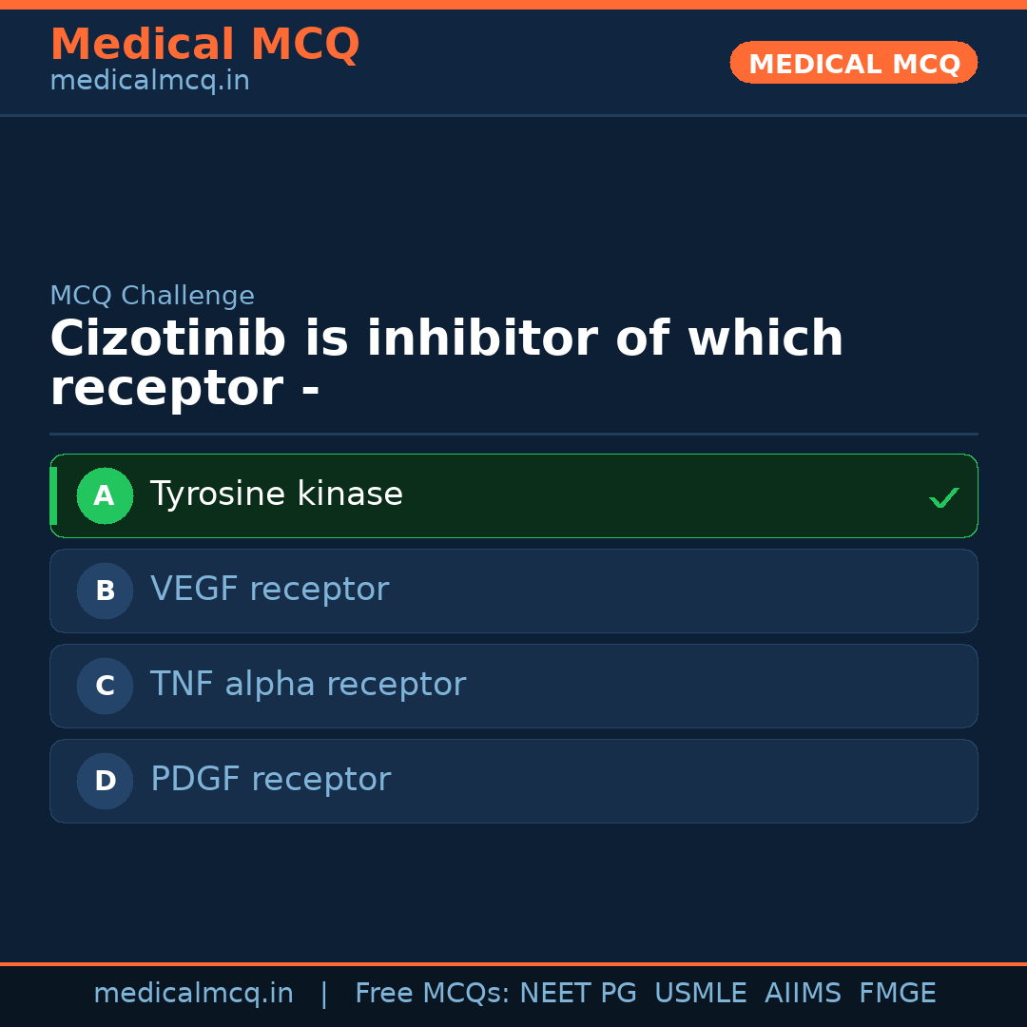Open the Medical MCQ header title
This screenshot has height=1027, width=1027.
[204, 45]
